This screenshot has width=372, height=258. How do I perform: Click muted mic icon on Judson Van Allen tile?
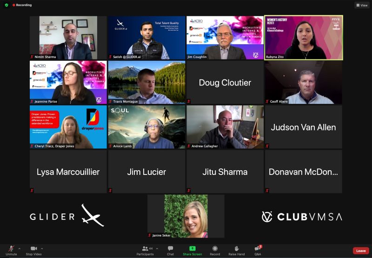pos(267,146)
